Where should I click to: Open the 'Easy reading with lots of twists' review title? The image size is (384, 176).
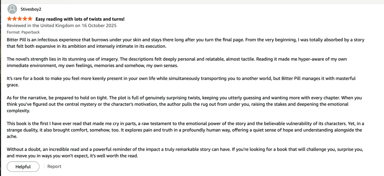point(80,19)
